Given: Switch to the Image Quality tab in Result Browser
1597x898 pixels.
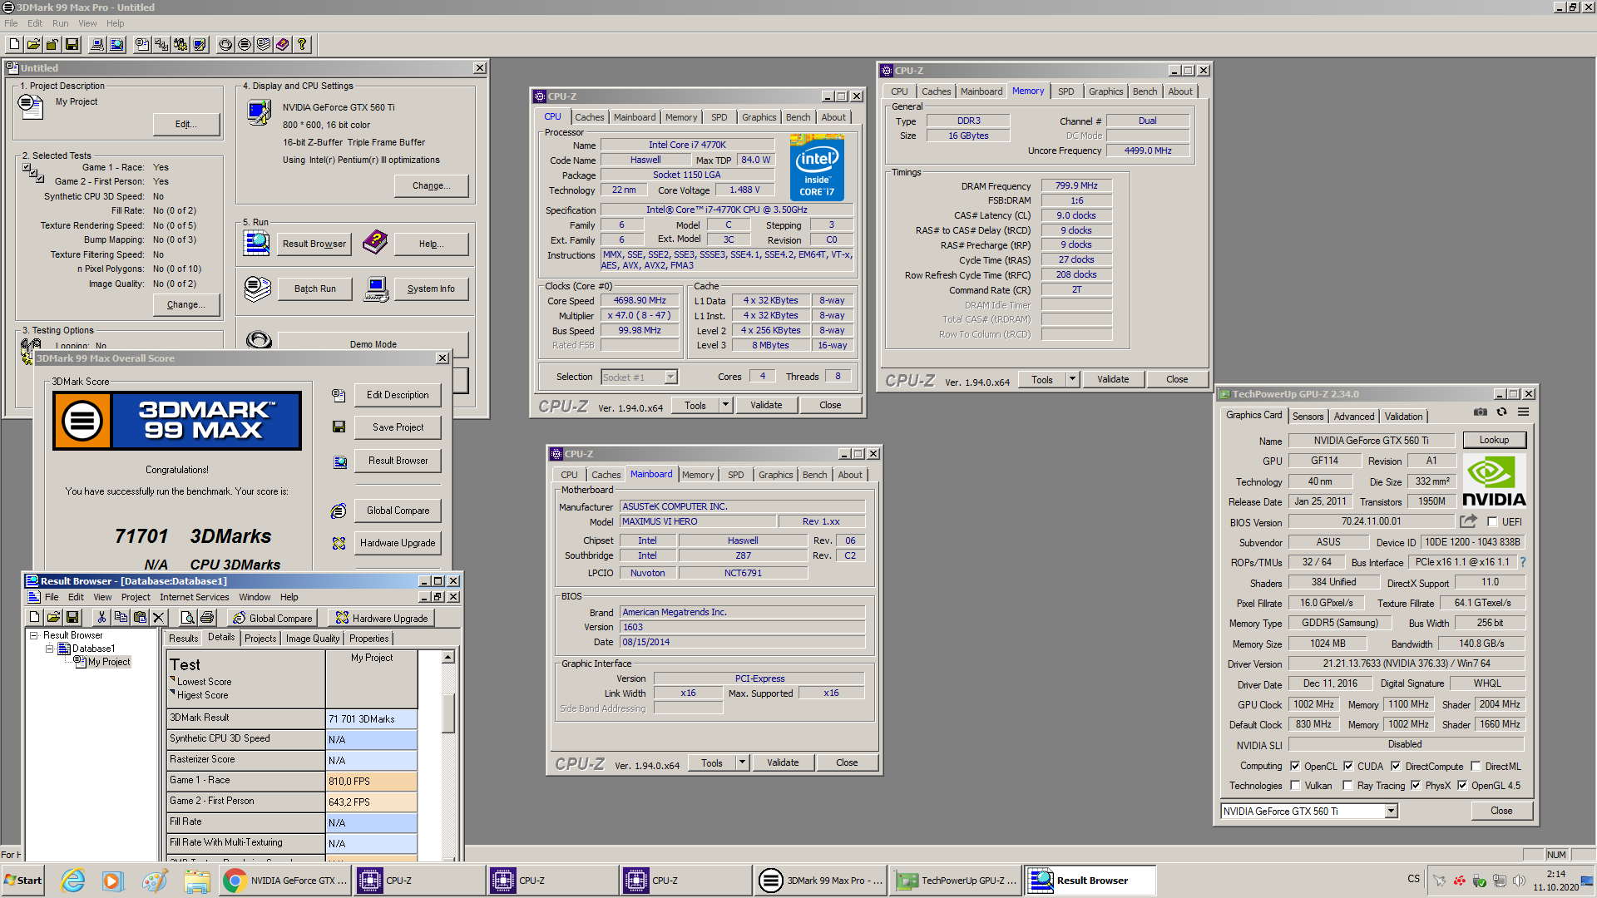Looking at the screenshot, I should pos(313,639).
